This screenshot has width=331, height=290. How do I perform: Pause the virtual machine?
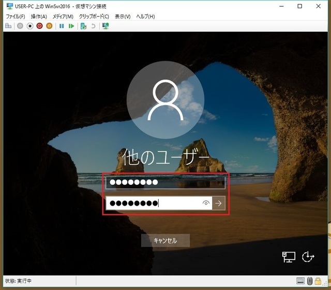click(x=62, y=25)
